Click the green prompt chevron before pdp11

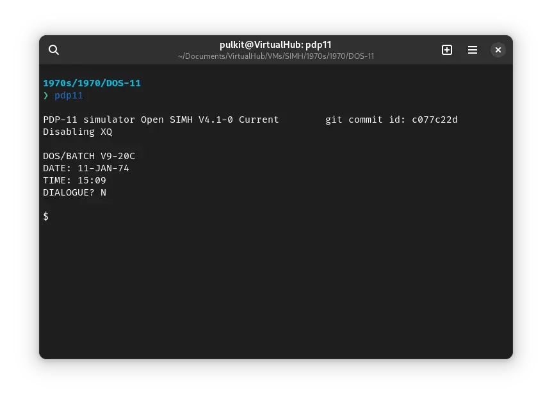point(46,95)
